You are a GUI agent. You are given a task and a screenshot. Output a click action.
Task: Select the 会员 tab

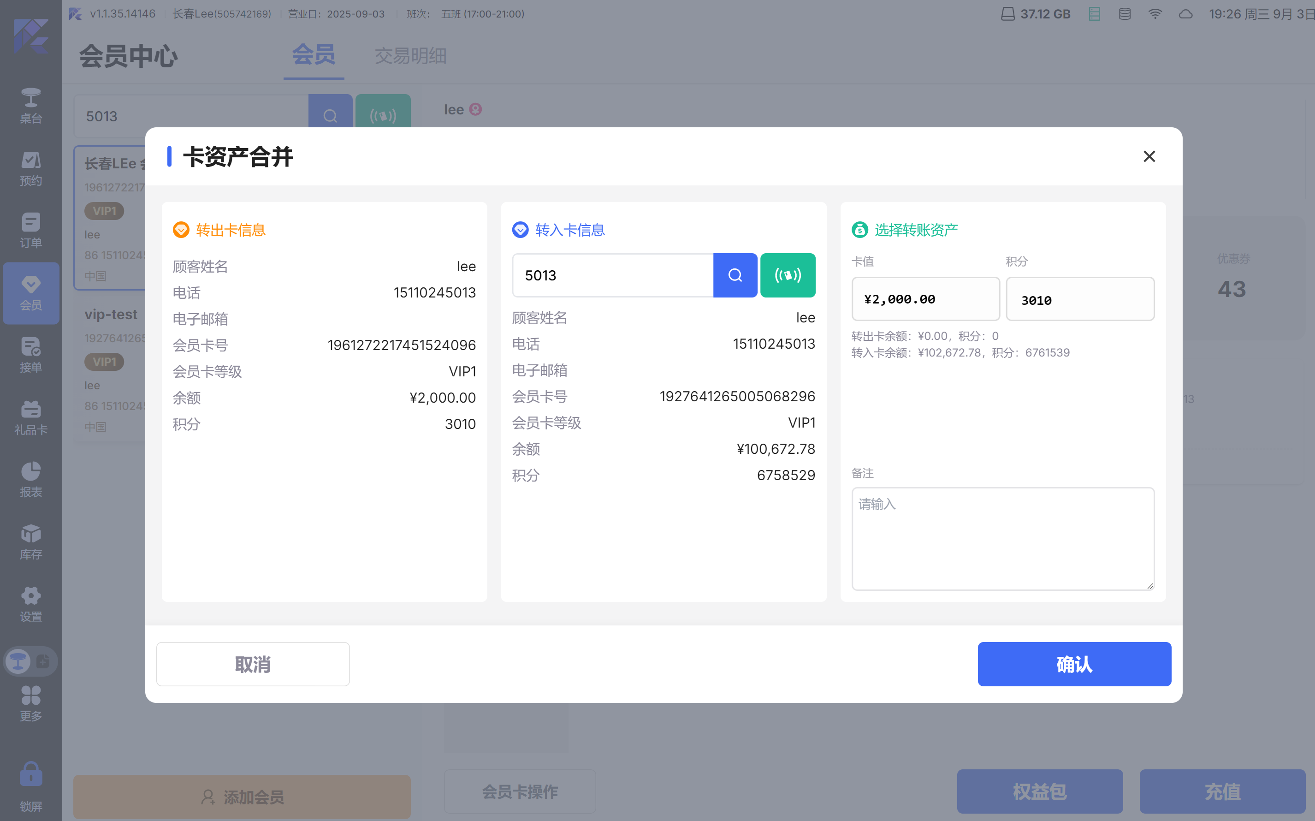click(313, 55)
